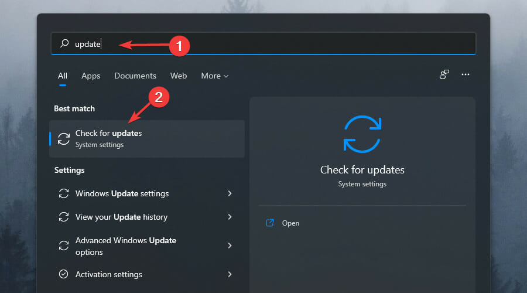527x293 pixels.
Task: Click the search box containing 'update'
Action: (x=263, y=44)
